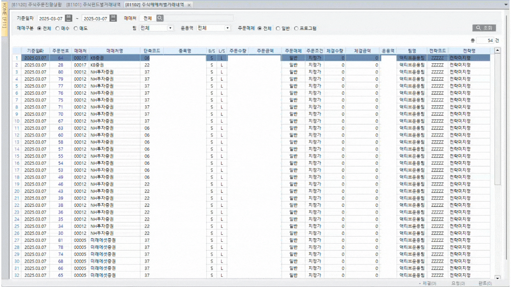Click the 주문매체 column header

coord(293,51)
